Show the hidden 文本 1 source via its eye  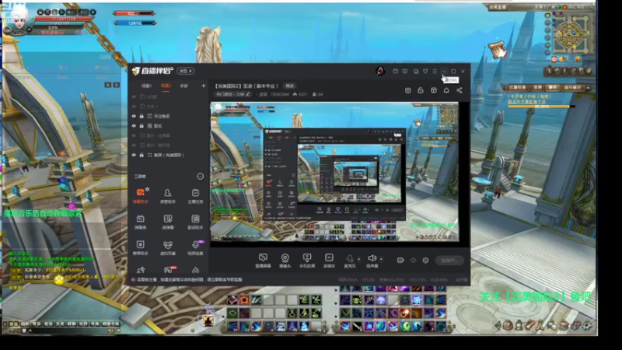[x=134, y=107]
